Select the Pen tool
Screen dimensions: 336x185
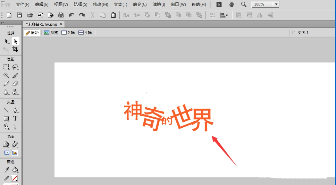pos(15,110)
